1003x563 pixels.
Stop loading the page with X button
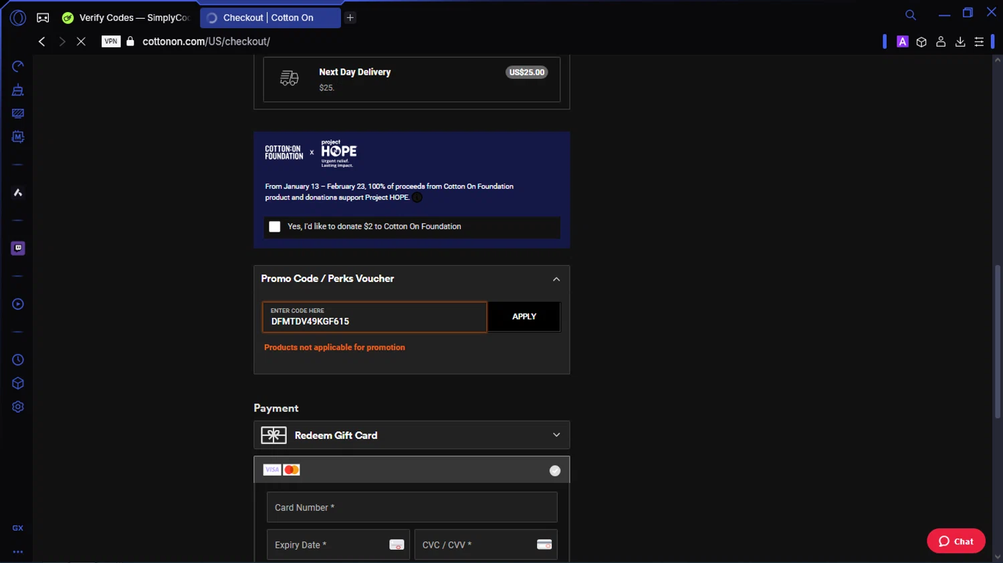pos(81,41)
